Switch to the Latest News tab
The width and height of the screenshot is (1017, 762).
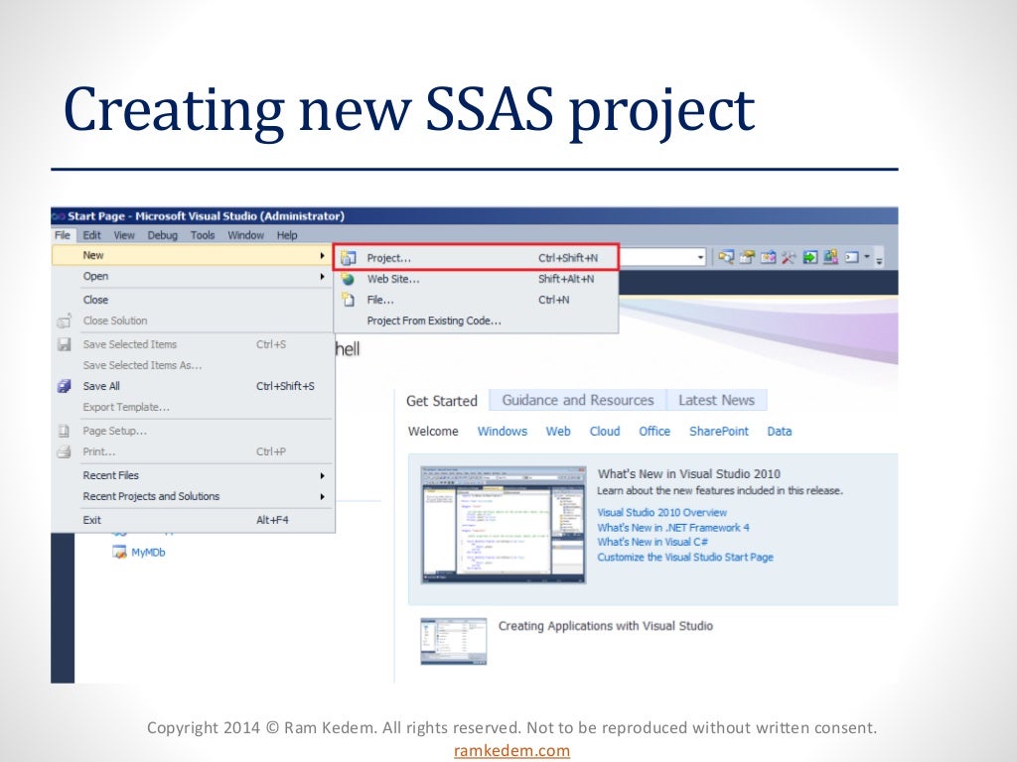[717, 401]
